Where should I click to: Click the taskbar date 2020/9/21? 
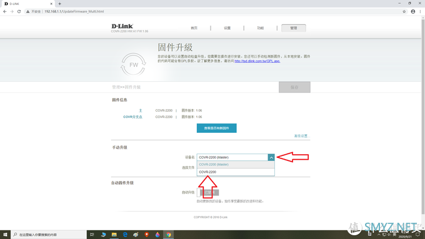click(405, 237)
